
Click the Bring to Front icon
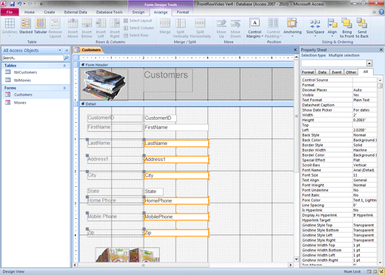(x=346, y=28)
